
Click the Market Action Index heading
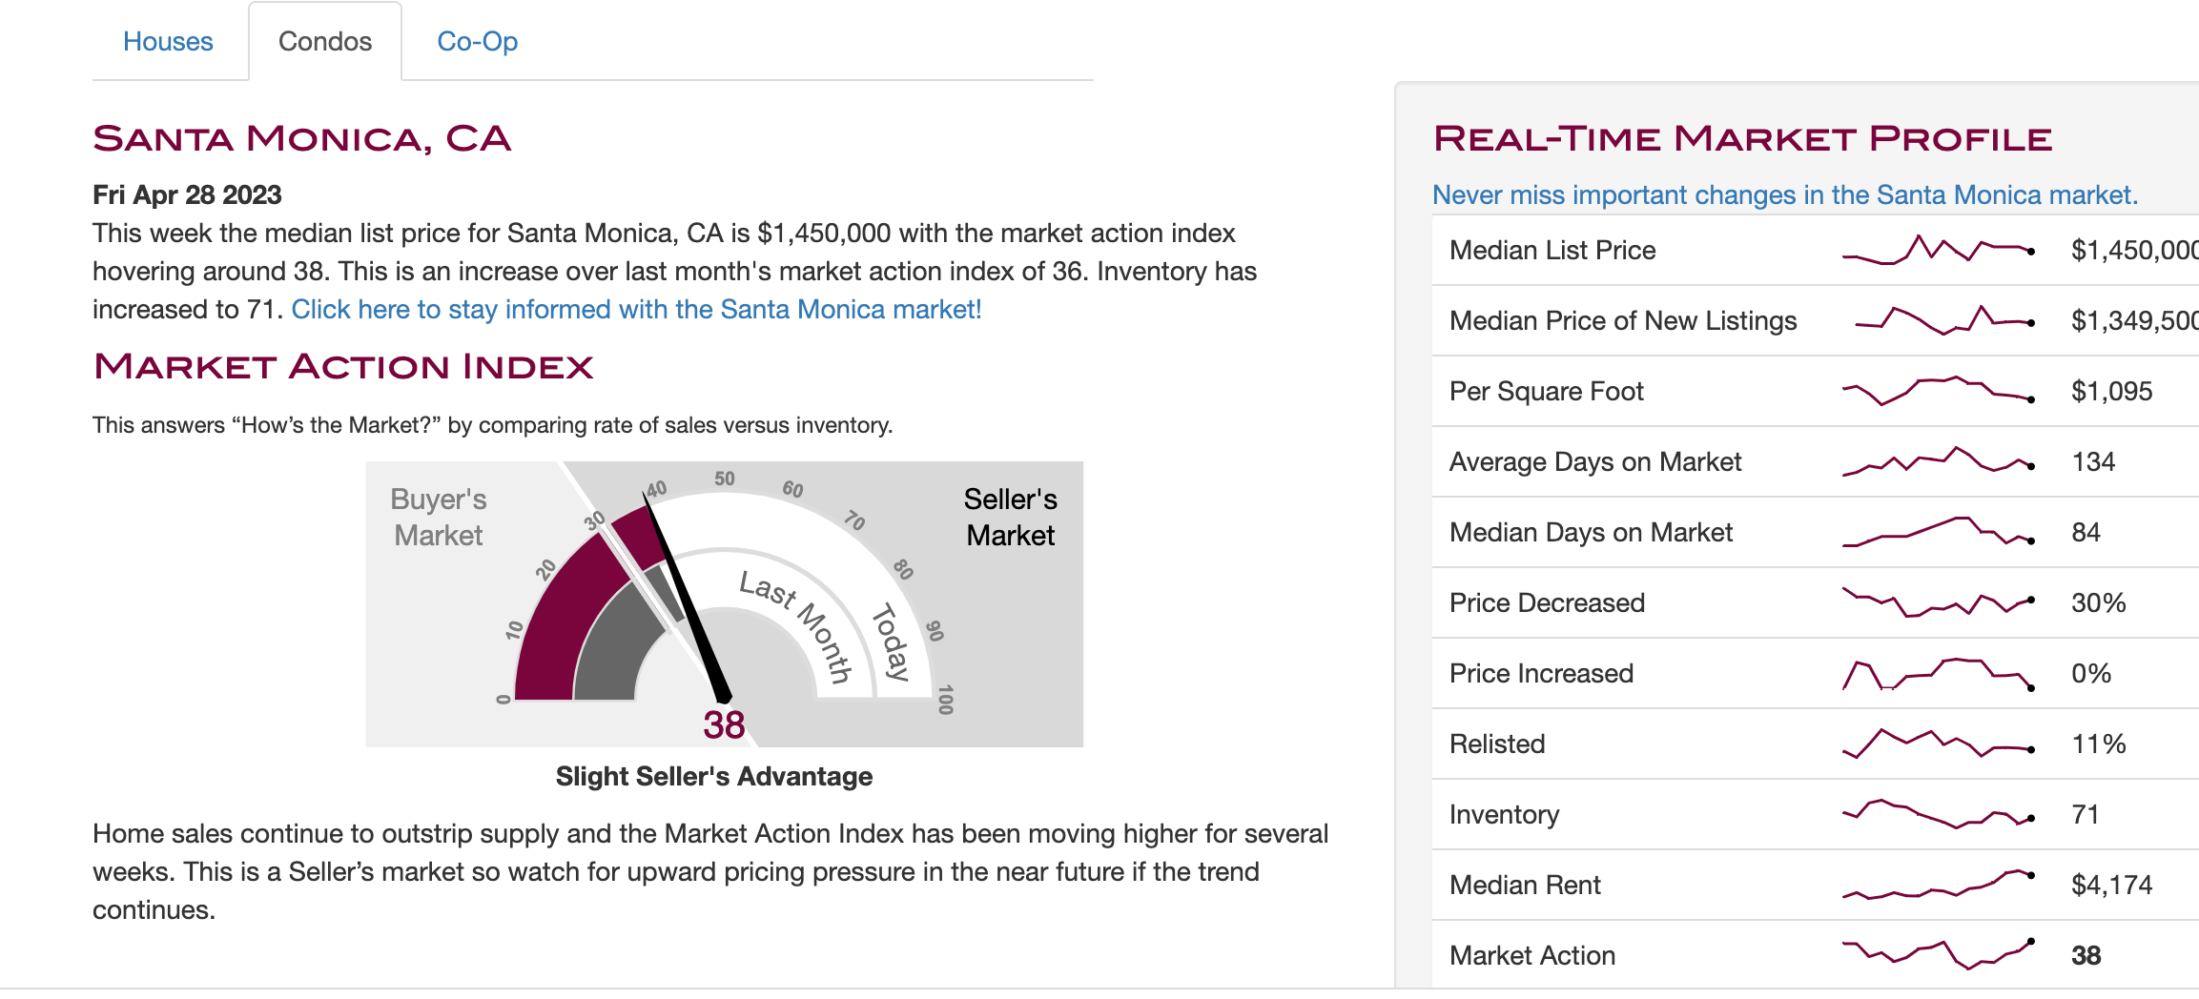click(343, 367)
